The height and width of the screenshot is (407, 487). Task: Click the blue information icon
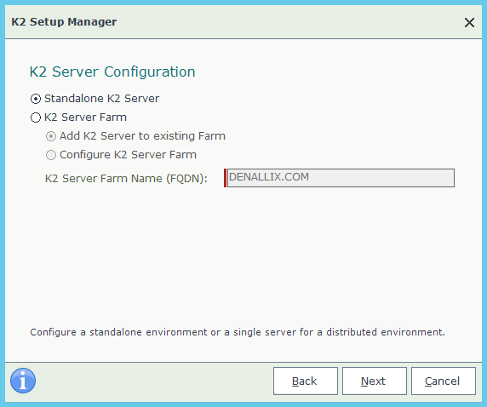23,381
